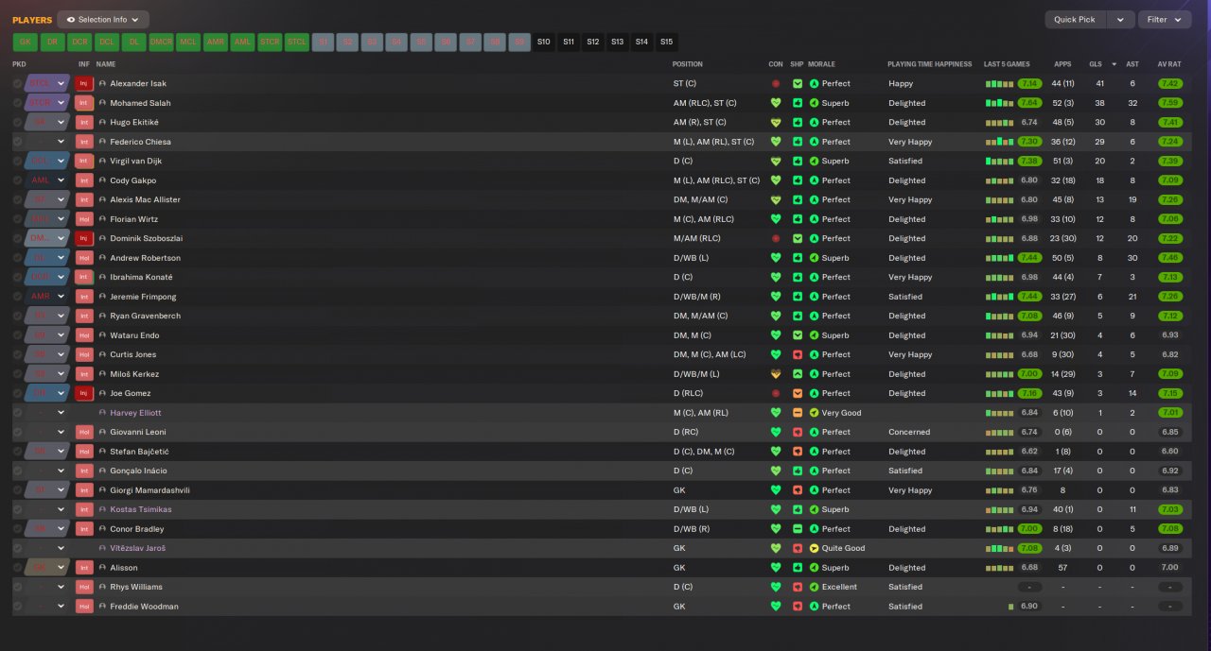This screenshot has height=651, width=1211.
Task: Open the position selector for Freddie Woodman
Action: pos(47,607)
